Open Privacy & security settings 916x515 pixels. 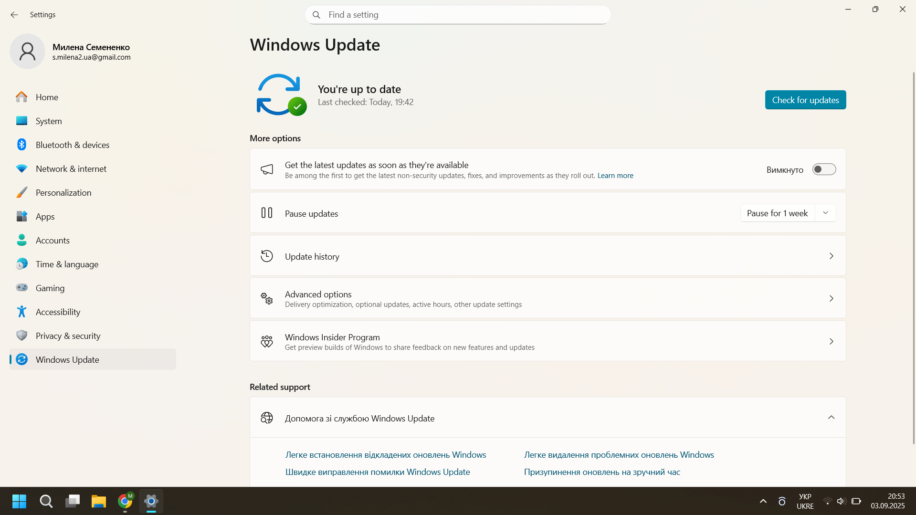pos(93,336)
